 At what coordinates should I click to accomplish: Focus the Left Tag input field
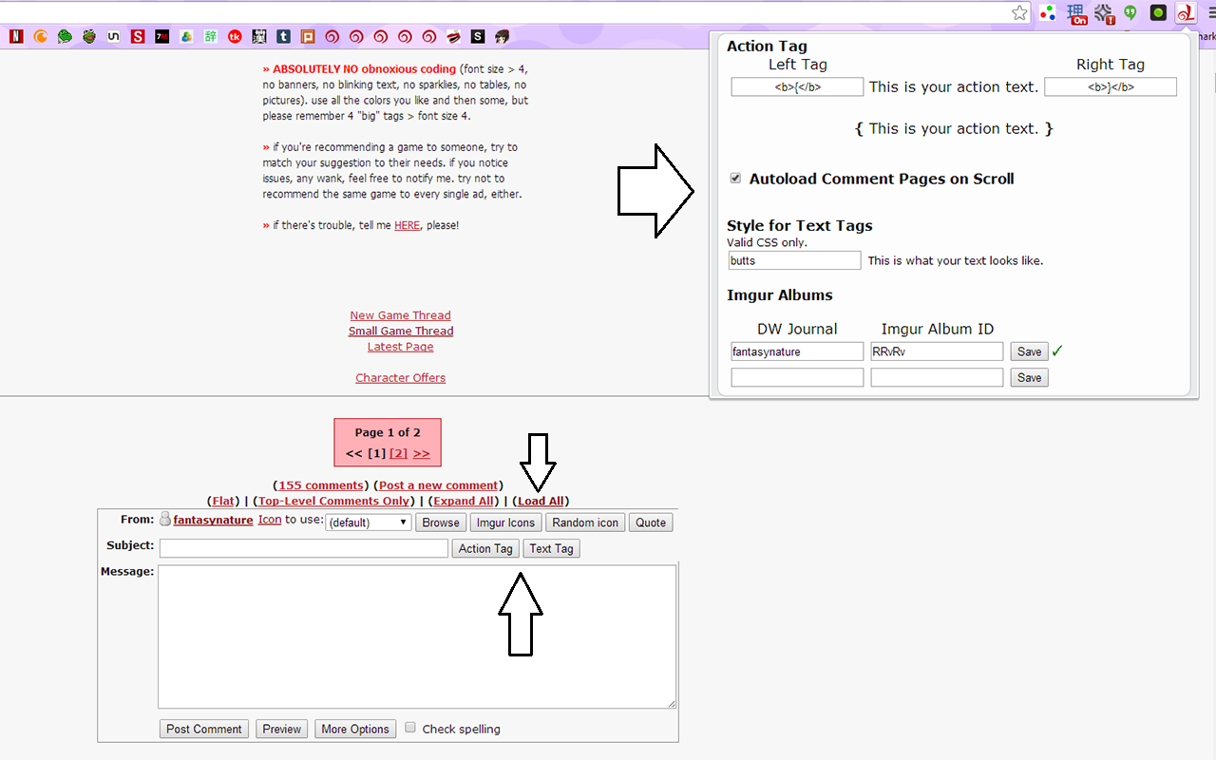[797, 86]
